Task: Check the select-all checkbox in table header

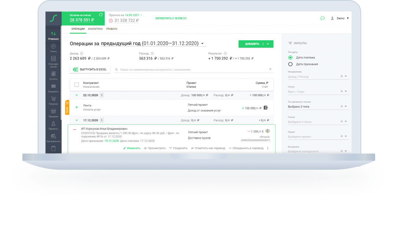Action: point(77,85)
